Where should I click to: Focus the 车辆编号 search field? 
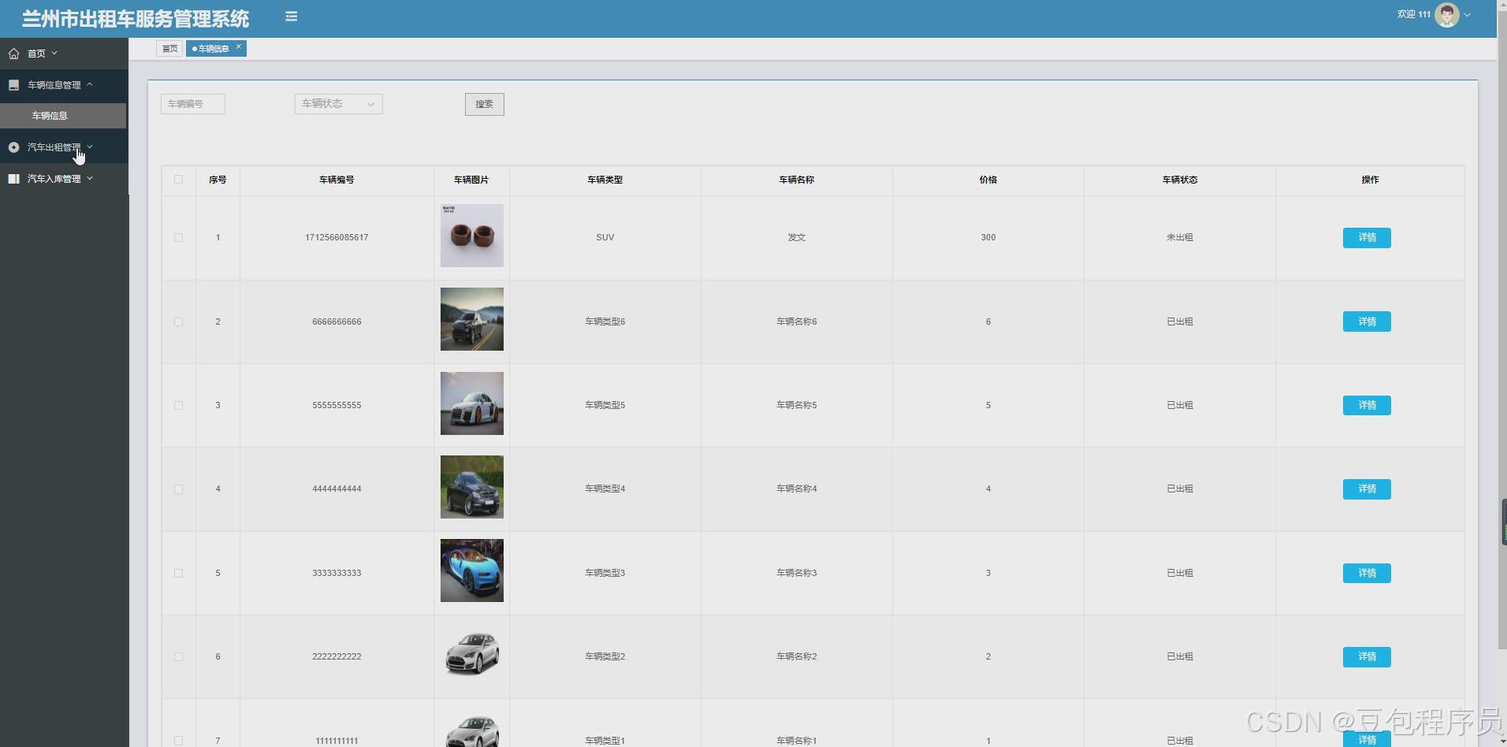(x=193, y=104)
